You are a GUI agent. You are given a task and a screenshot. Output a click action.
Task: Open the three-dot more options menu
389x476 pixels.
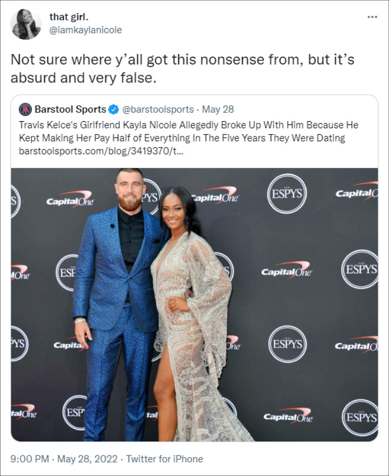click(372, 17)
